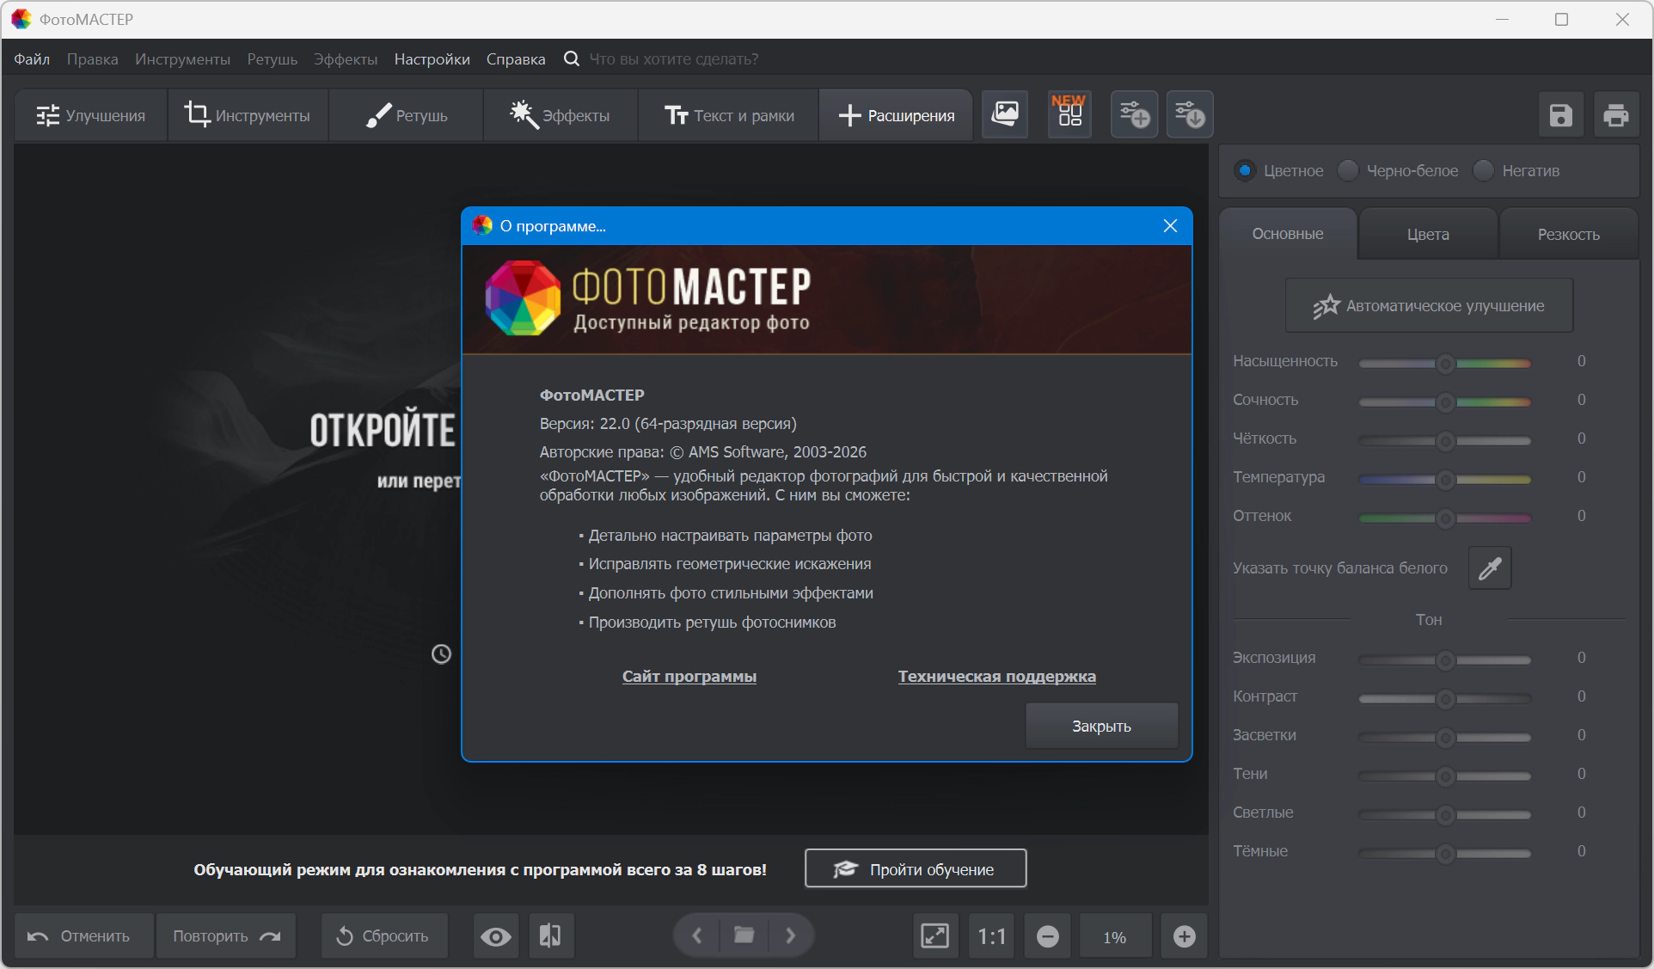
Task: Click the white balance eyedropper icon
Action: [1490, 567]
